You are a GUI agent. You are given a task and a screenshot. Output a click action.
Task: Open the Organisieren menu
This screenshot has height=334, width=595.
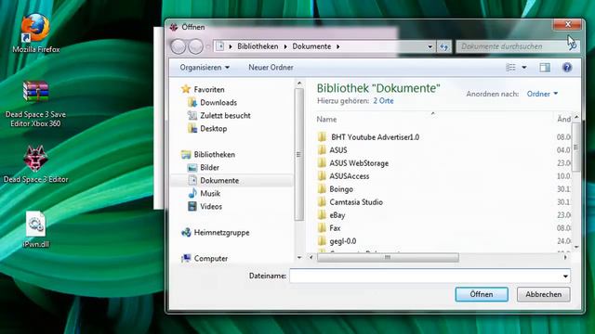(205, 68)
